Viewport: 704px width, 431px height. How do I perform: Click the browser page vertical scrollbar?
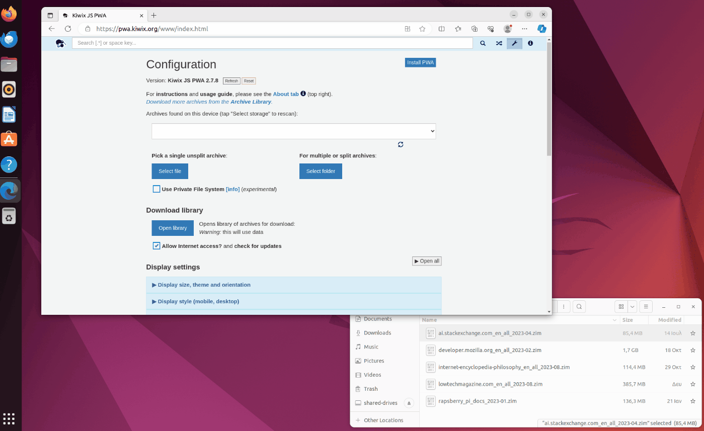point(549,98)
